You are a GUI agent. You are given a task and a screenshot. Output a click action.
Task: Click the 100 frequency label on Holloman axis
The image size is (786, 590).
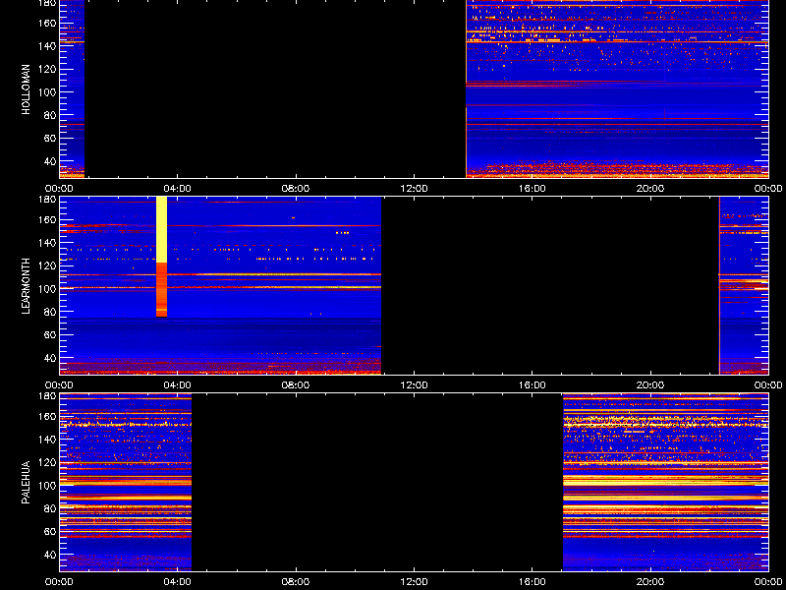pos(48,92)
